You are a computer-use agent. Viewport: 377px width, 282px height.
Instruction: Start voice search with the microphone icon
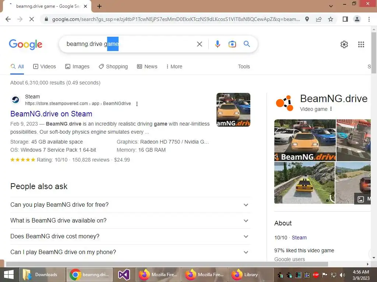coord(218,44)
